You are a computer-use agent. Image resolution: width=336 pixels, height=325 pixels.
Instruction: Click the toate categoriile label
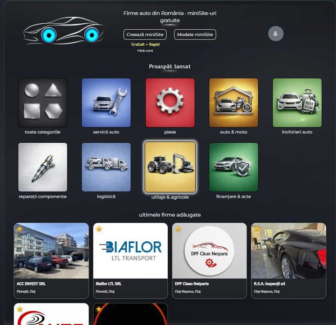click(42, 132)
